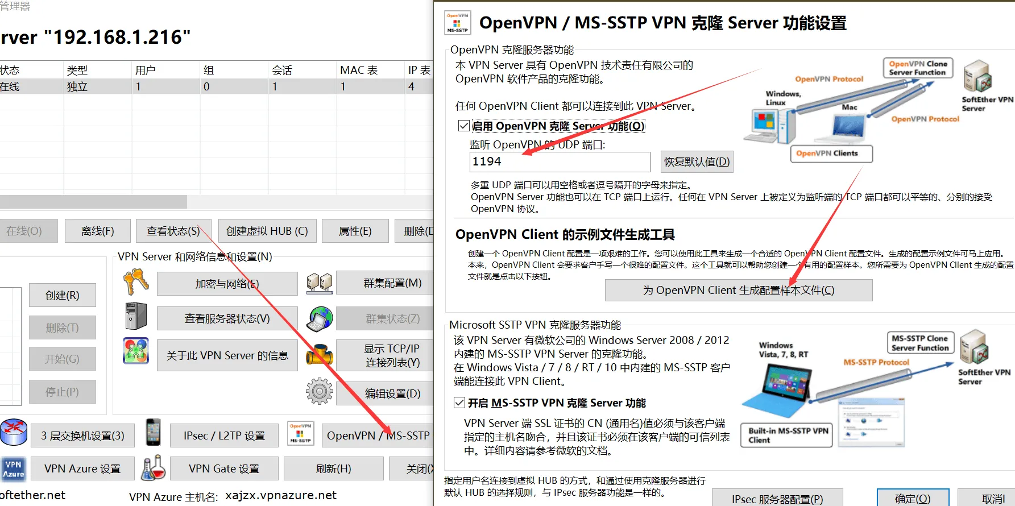The height and width of the screenshot is (506, 1015).
Task: Open 群集配置(M)
Action: pos(386,283)
